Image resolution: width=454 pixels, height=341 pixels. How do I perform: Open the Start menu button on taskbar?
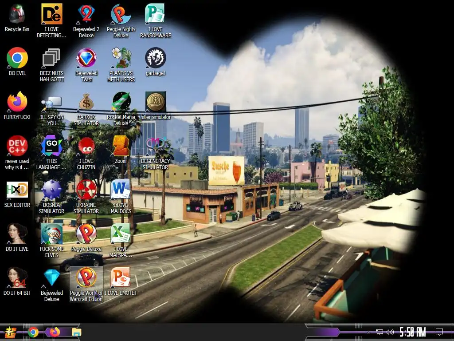pos(11,332)
